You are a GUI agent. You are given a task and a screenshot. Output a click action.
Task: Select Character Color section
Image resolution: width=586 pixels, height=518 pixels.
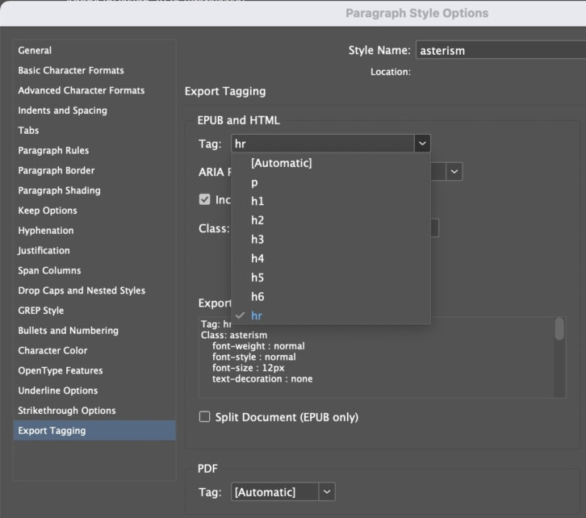click(94, 351)
